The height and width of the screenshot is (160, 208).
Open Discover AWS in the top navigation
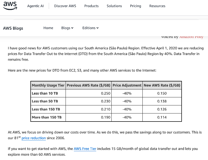tap(65, 6)
